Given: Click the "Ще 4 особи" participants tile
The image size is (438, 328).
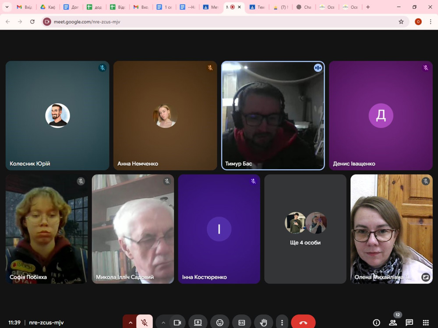Looking at the screenshot, I should (305, 229).
